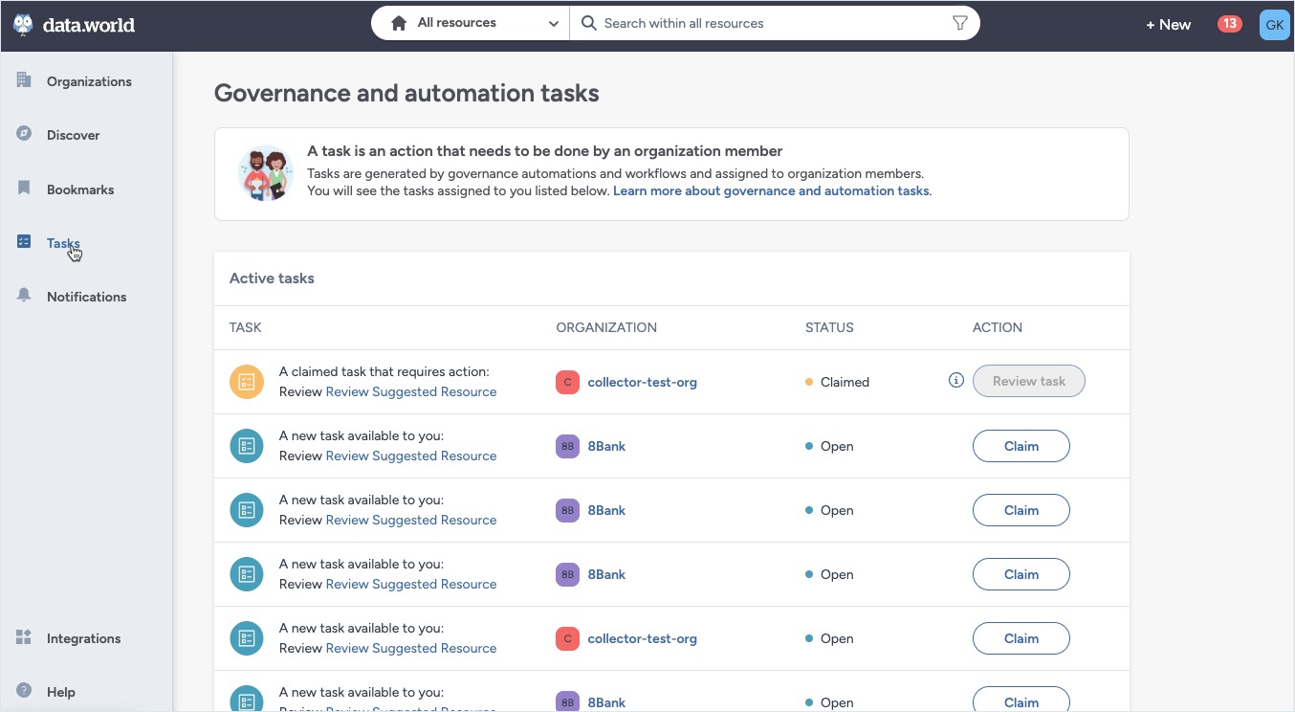
Task: Click the Active tasks heading
Action: 272,278
